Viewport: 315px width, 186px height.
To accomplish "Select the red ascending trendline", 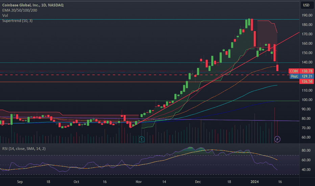I will 215,80.
